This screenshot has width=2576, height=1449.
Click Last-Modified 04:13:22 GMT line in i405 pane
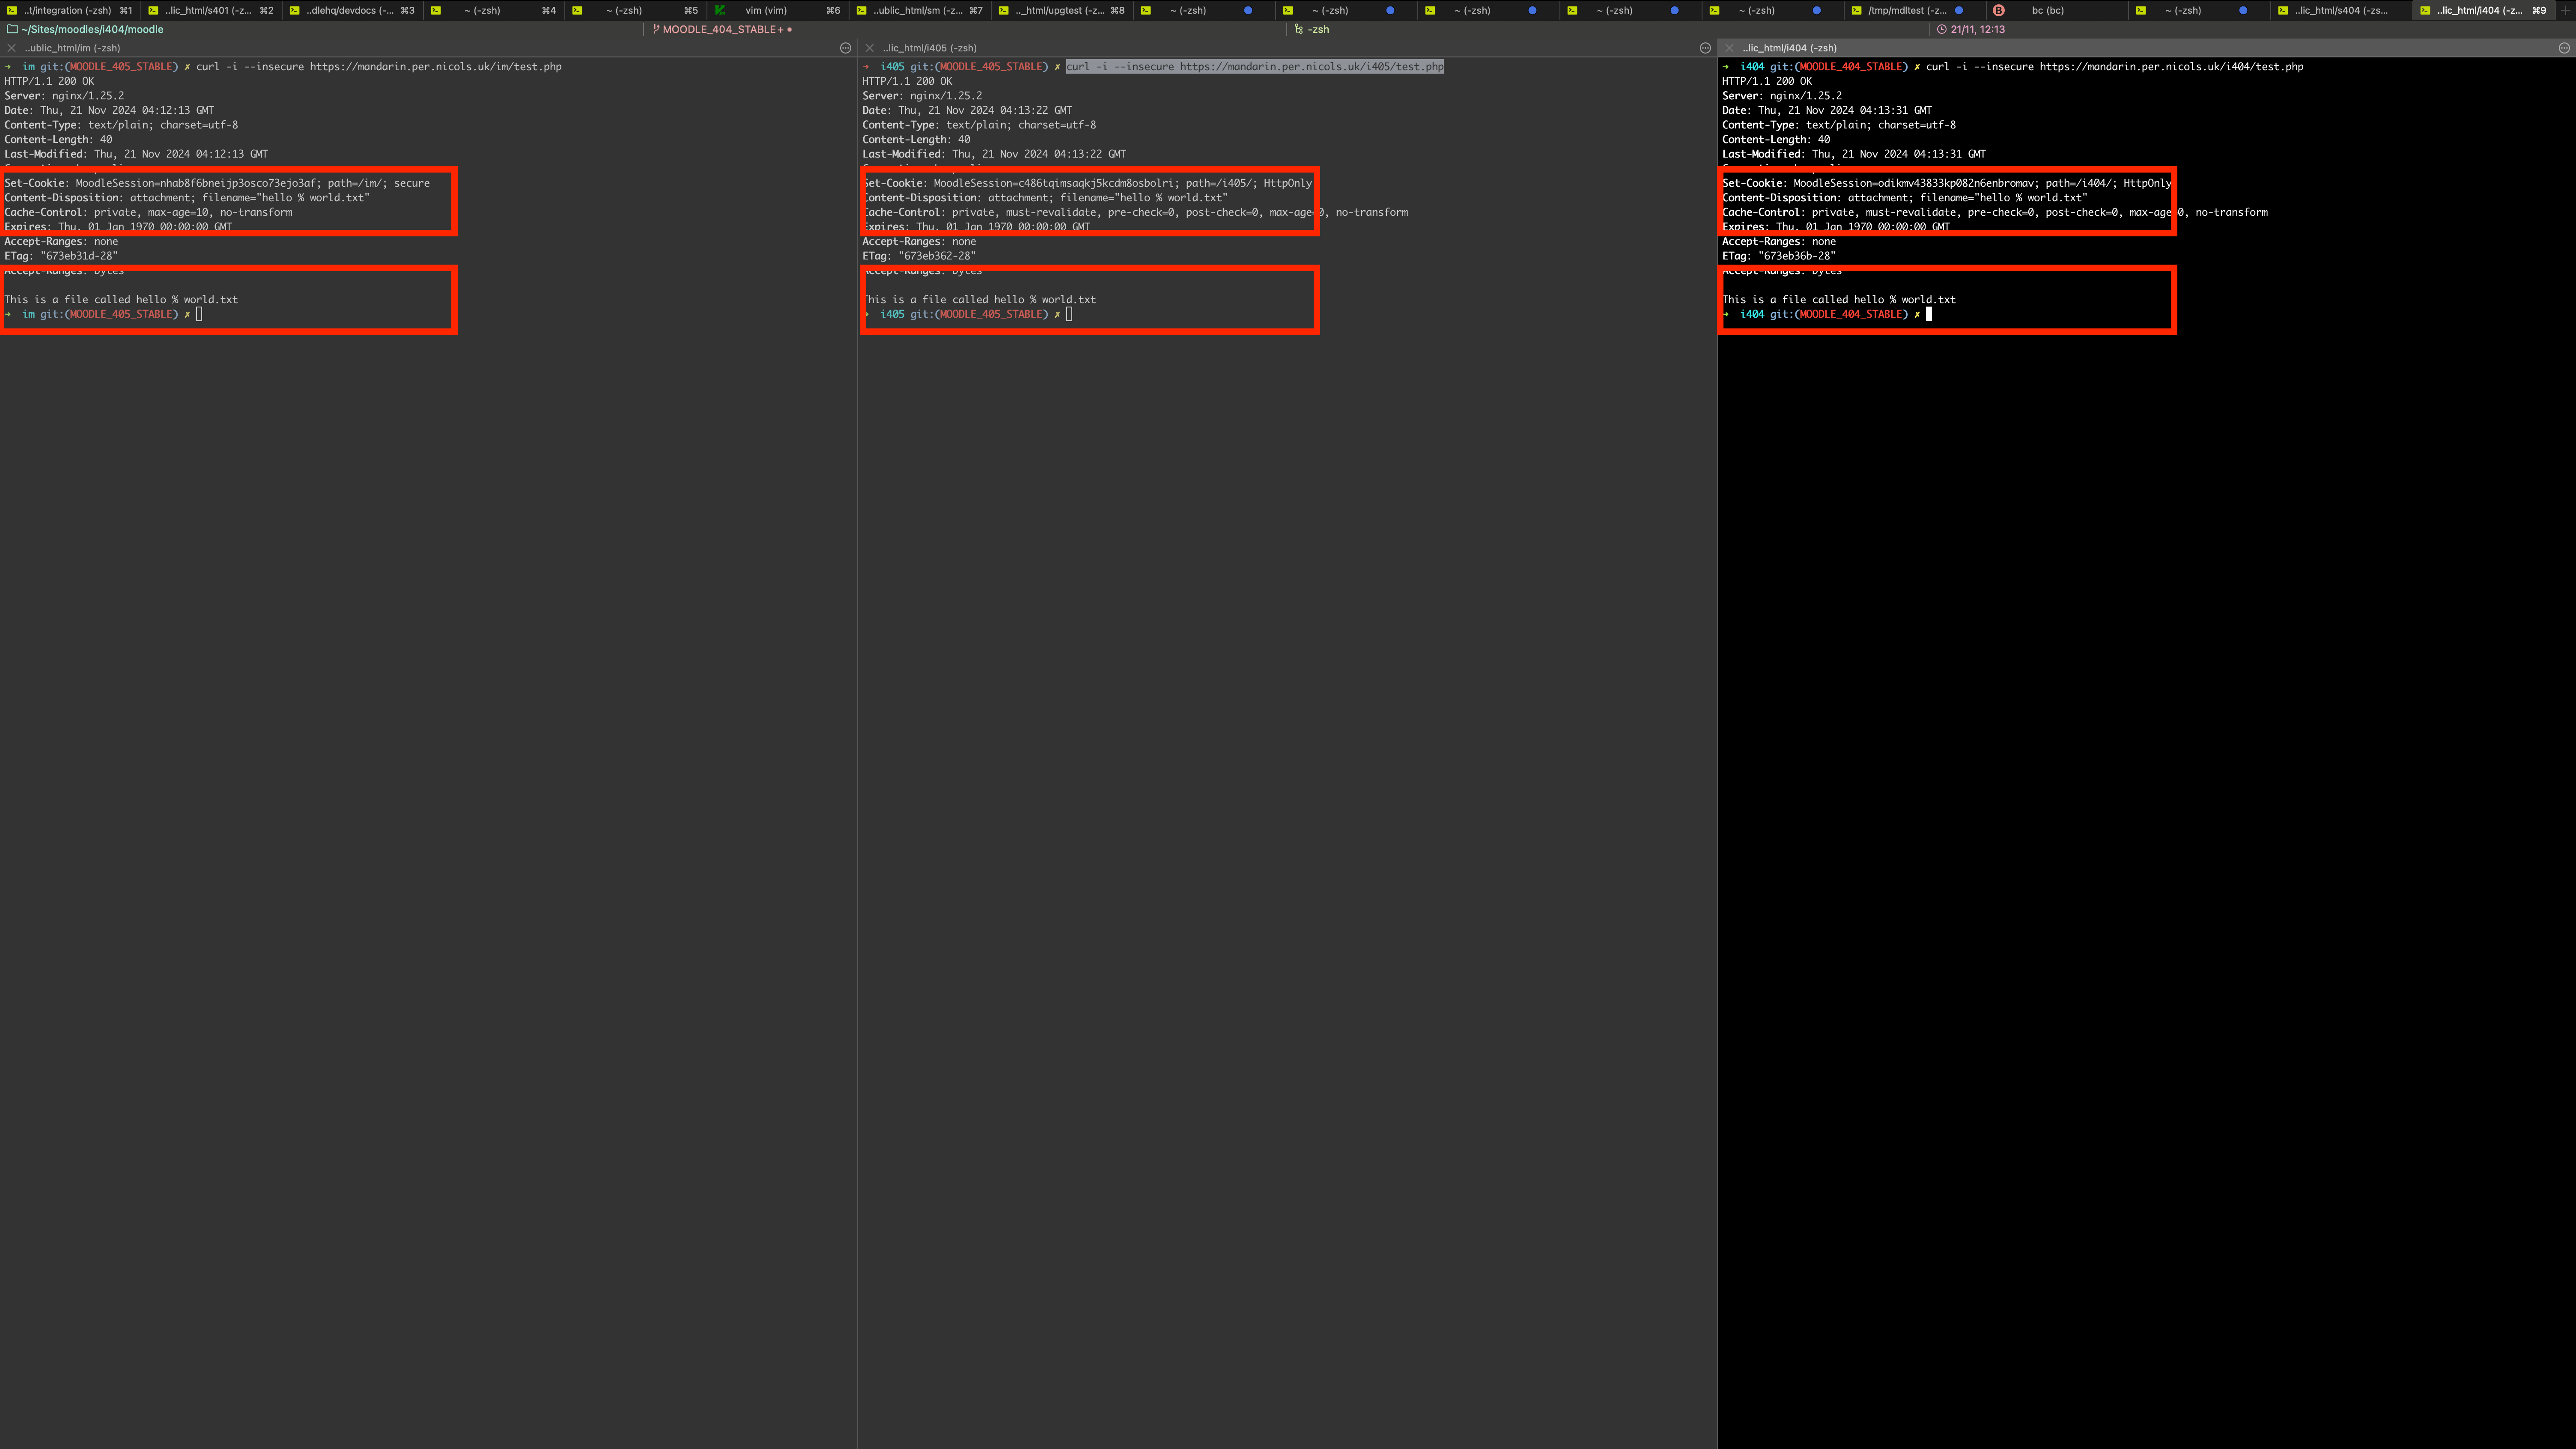click(994, 154)
